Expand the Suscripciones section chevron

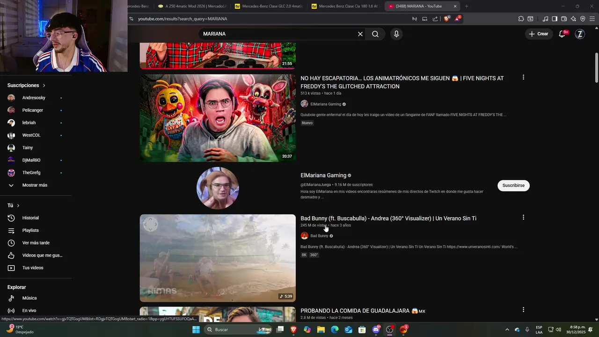tap(44, 86)
